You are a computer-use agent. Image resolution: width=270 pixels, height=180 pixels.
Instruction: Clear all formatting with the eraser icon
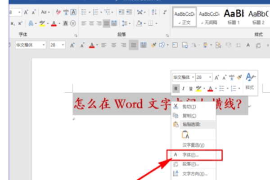pyautogui.click(x=58, y=12)
